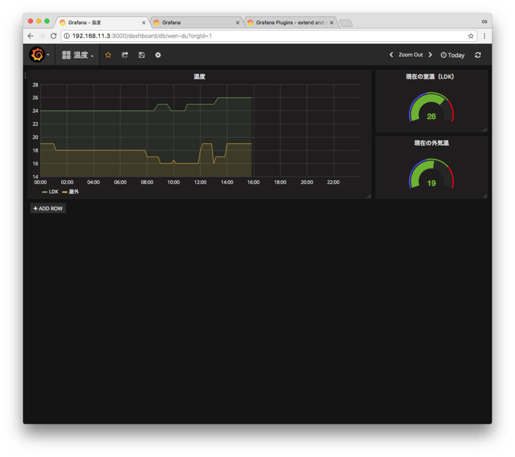Click the ADD ROW button
The image size is (515, 457).
[48, 208]
